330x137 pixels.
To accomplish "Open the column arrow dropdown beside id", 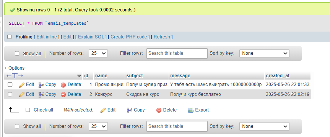I will coord(79,76).
